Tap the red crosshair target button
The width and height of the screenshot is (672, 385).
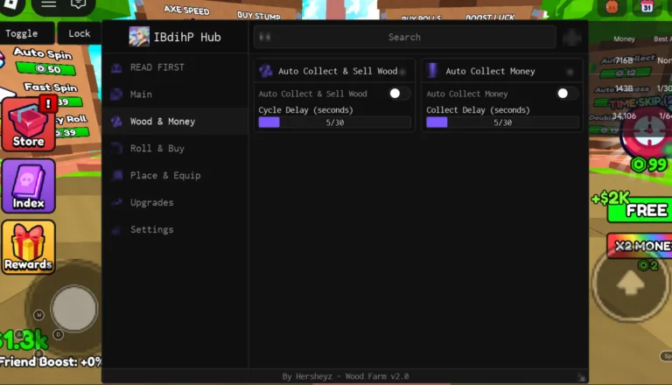pos(648,130)
